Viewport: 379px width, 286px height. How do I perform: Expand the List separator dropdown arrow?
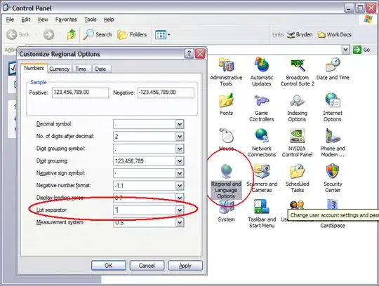click(180, 210)
